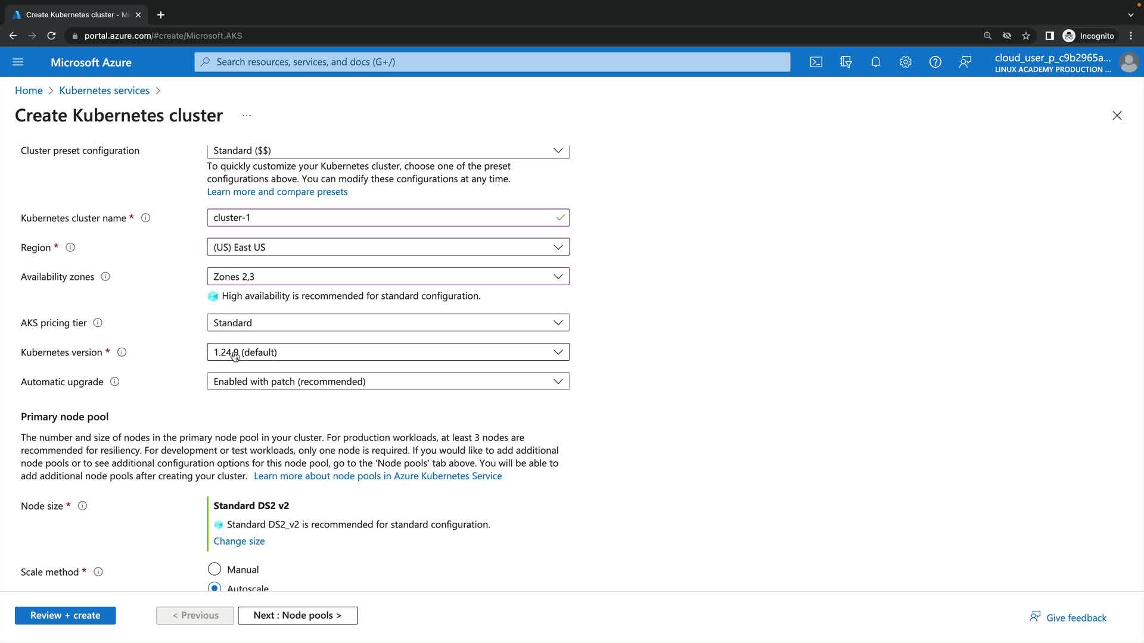The image size is (1144, 643).
Task: Click Review + create button
Action: [x=66, y=616]
